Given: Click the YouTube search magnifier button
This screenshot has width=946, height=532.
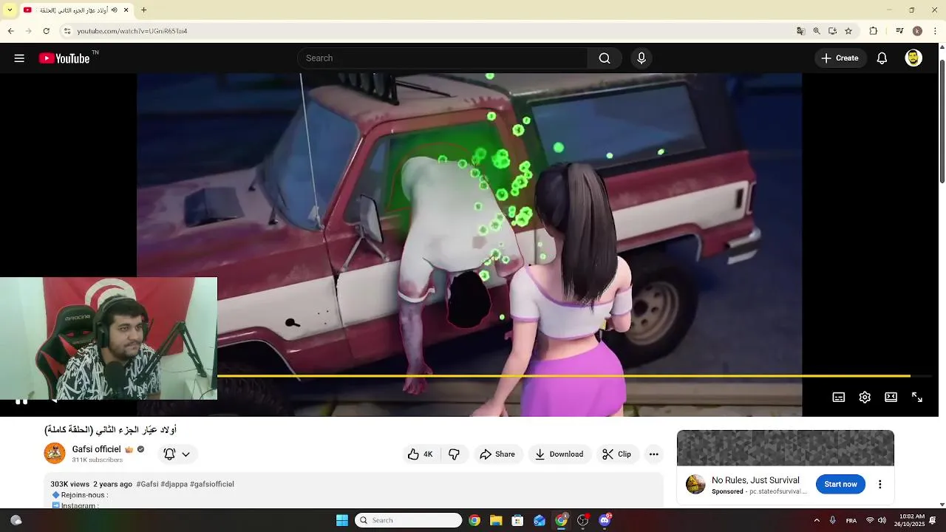Looking at the screenshot, I should 605,58.
